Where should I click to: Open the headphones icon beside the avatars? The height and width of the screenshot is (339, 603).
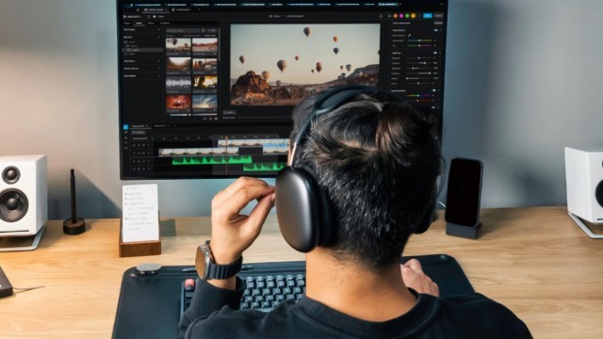(389, 16)
